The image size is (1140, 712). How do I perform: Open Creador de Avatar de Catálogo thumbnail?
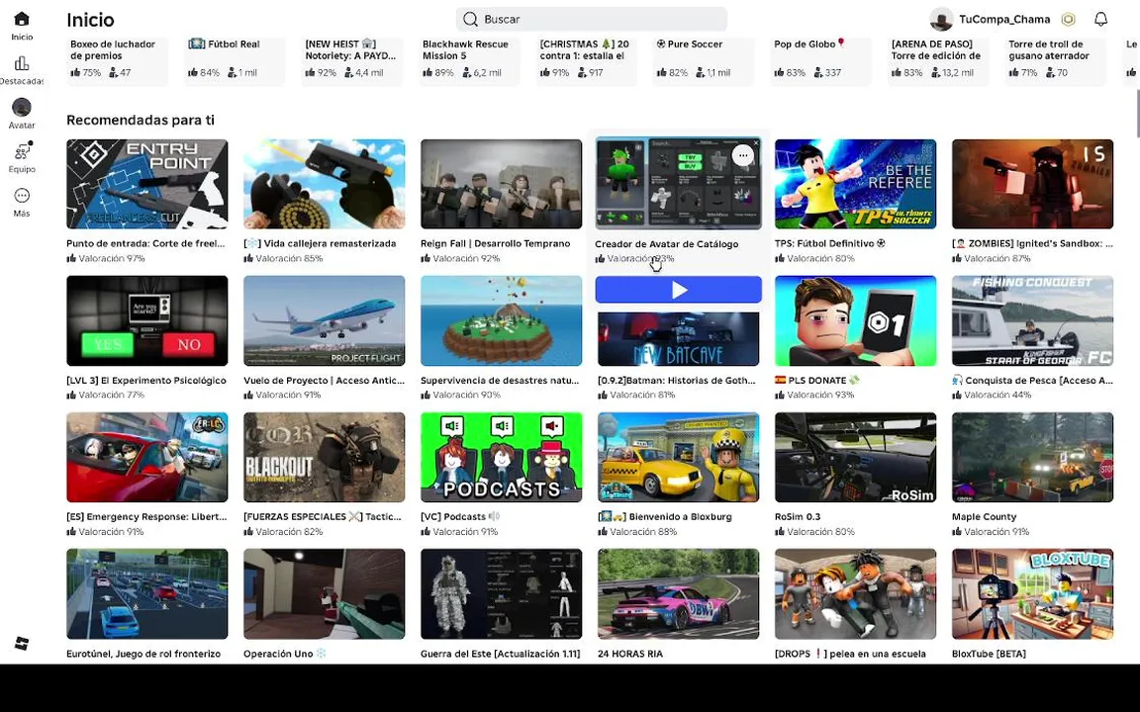click(x=678, y=183)
